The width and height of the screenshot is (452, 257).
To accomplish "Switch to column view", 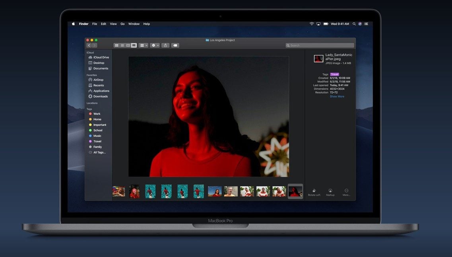I will 128,45.
